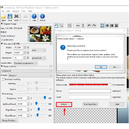Click the Resolution value field
Image resolution: width=129 pixels, height=129 pixels.
click(x=18, y=58)
